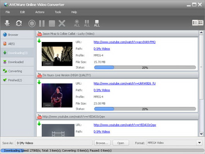Open D:\My Videos path for third video
The height and width of the screenshot is (154, 205).
click(102, 132)
